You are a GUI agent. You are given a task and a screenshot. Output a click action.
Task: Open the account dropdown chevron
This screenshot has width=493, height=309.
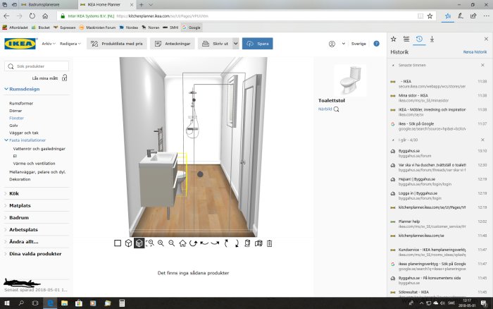344,44
